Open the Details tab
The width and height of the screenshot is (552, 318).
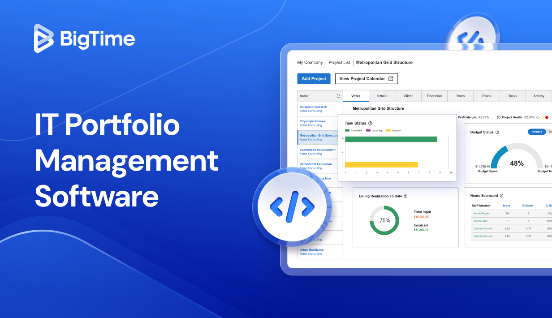[382, 96]
